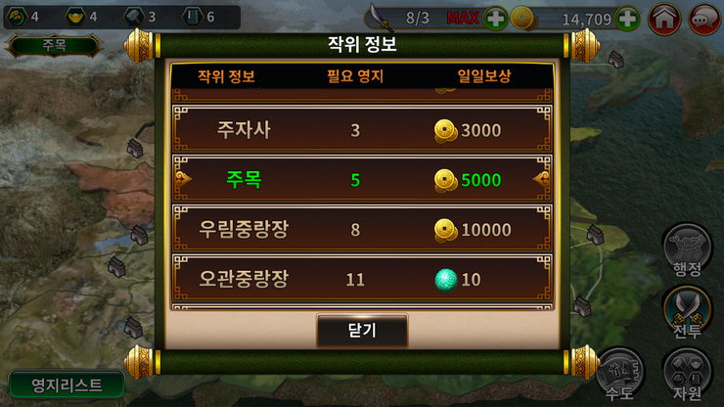Open the home screen via house icon
724x407 pixels.
pos(664,20)
